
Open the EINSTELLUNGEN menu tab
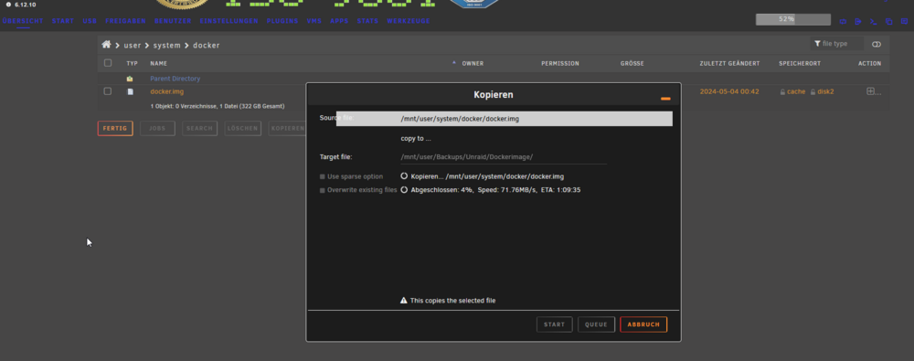pos(229,21)
